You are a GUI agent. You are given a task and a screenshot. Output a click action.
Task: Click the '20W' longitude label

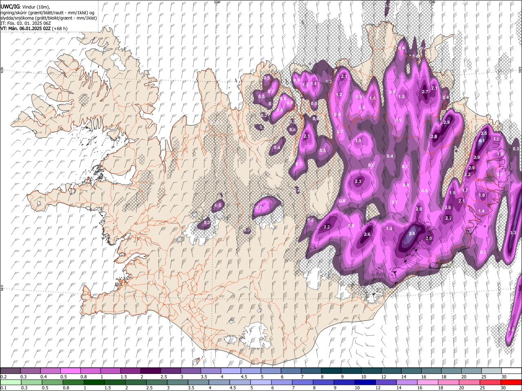click(x=217, y=2)
